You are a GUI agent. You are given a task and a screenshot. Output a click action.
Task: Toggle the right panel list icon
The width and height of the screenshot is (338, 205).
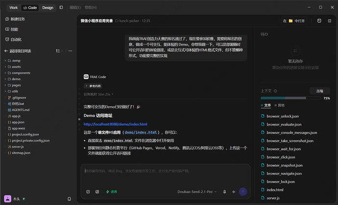330,21
